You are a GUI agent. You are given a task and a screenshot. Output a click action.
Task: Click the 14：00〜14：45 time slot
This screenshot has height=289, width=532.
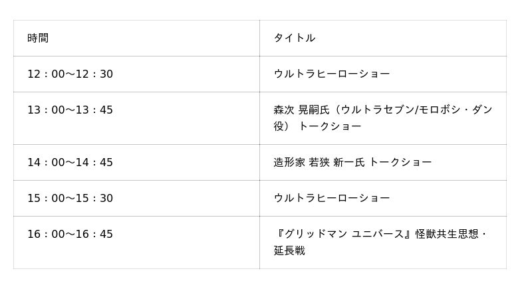click(x=70, y=162)
